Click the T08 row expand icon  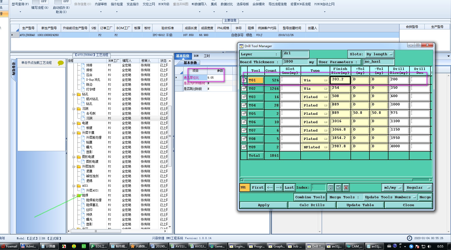244,139
